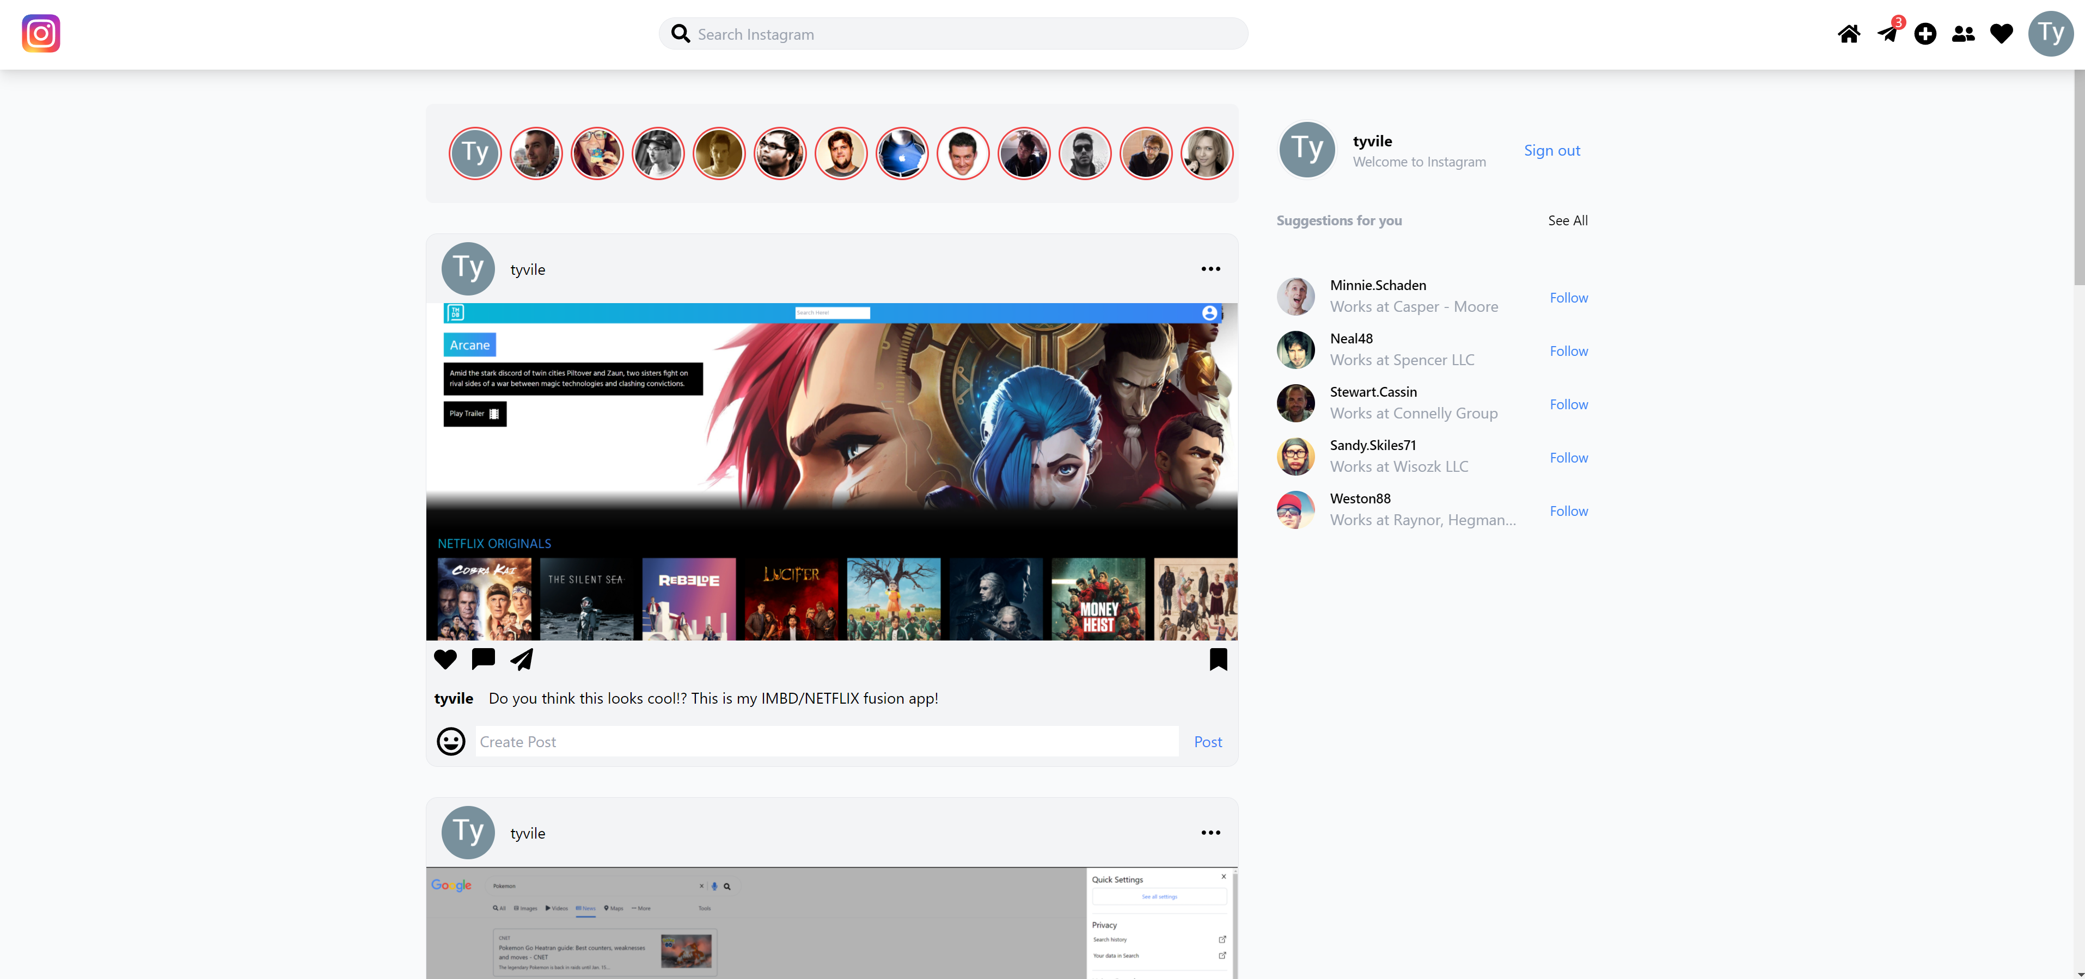Open direct messages paper plane icon
This screenshot has width=2085, height=979.
coord(1887,34)
